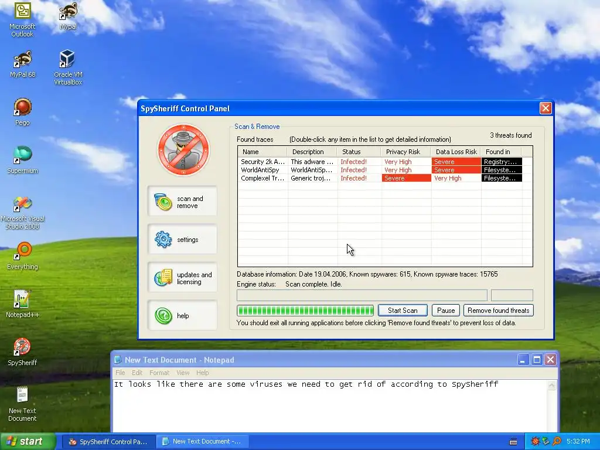Click the SpySheriff logo image
The height and width of the screenshot is (450, 600).
183,149
